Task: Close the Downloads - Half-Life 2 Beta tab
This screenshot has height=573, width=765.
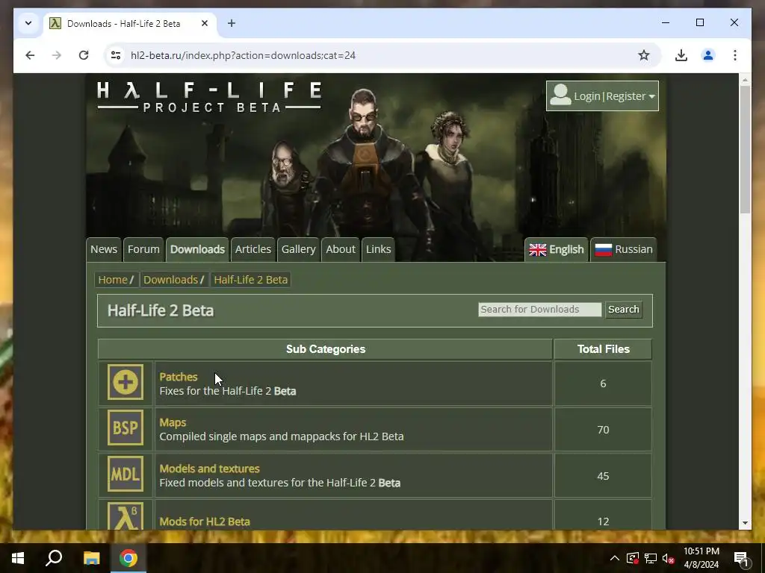Action: [x=205, y=23]
